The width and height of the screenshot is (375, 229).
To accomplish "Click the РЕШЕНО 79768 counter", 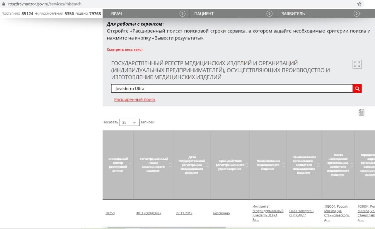I will [88, 13].
